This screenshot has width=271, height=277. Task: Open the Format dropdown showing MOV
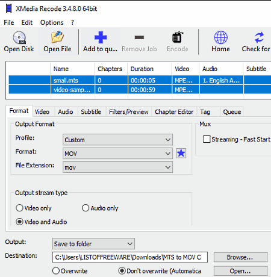click(117, 154)
